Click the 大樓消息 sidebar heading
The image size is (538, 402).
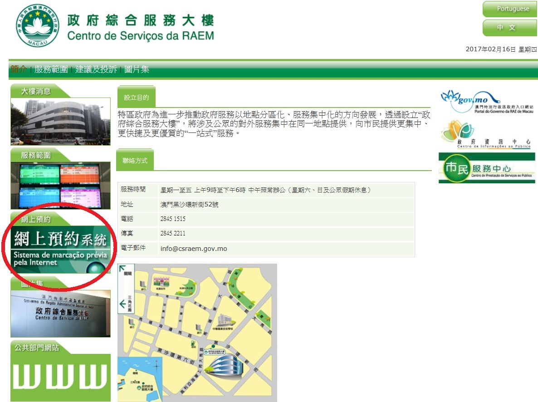pyautogui.click(x=36, y=91)
